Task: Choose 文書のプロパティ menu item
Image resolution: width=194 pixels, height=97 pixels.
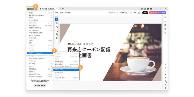Action: [40, 74]
